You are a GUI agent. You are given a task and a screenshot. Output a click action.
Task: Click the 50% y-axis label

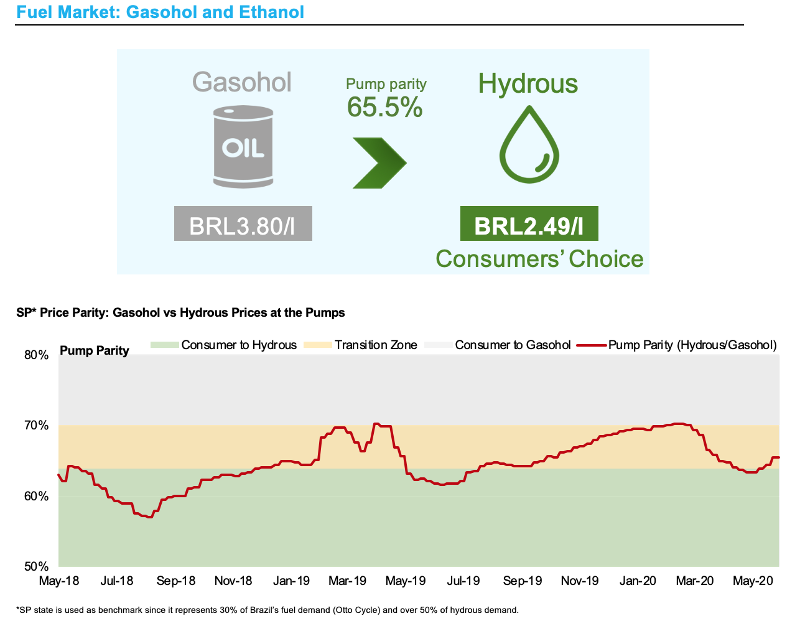point(36,566)
